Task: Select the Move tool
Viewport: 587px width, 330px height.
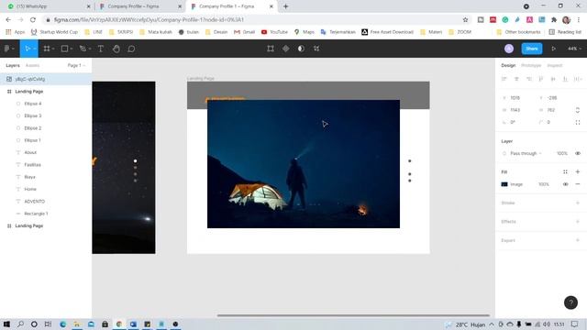Action: point(28,49)
